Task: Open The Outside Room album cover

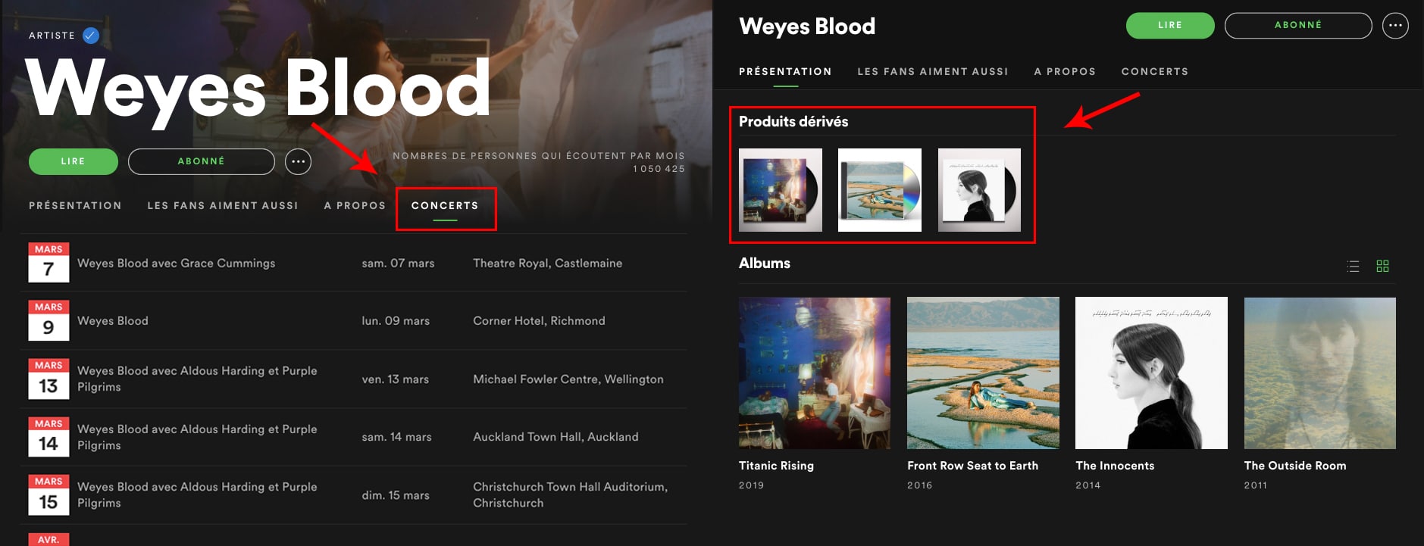Action: coord(1319,373)
